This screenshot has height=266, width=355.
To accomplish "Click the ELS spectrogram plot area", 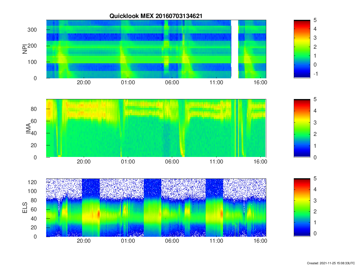I will [x=156, y=207].
